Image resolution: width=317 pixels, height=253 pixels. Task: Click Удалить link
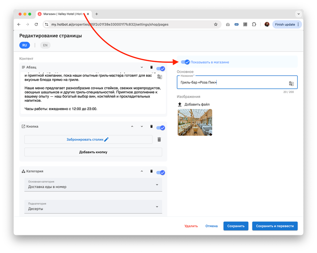pyautogui.click(x=191, y=226)
